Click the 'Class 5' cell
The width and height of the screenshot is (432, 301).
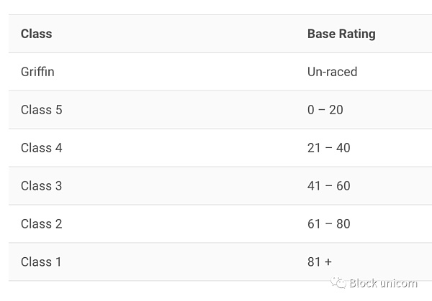(41, 110)
